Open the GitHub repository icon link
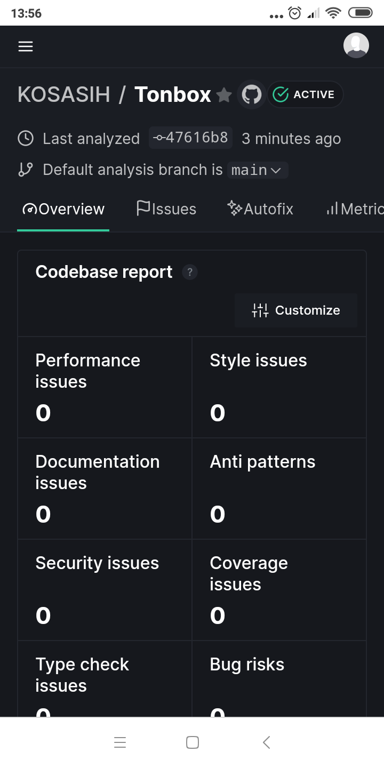 [252, 95]
